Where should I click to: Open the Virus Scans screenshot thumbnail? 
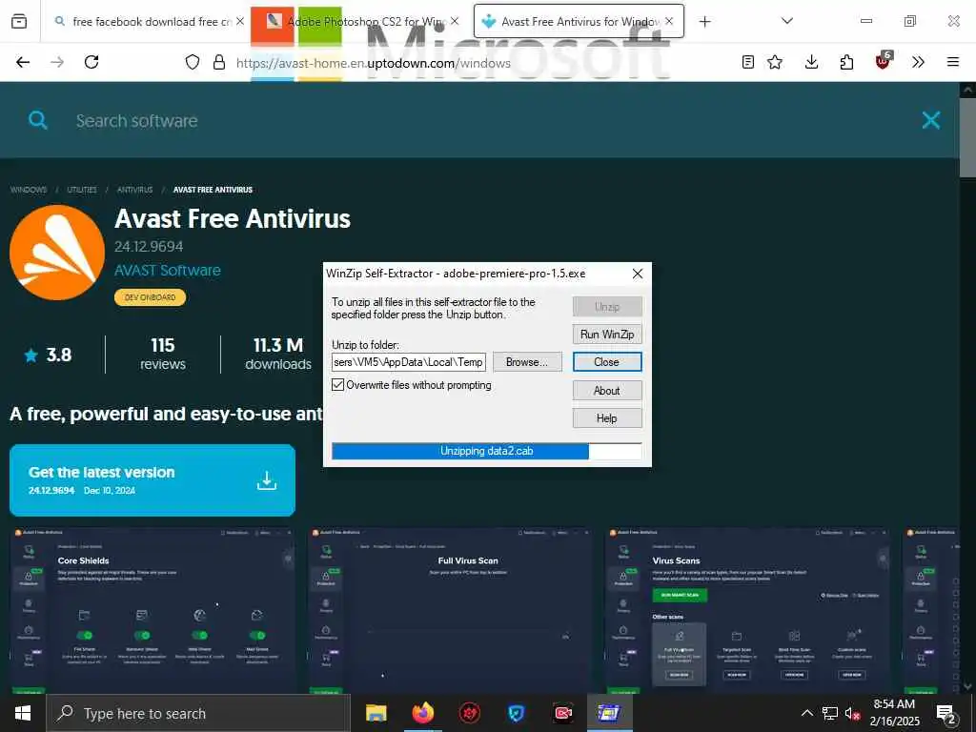coord(747,610)
